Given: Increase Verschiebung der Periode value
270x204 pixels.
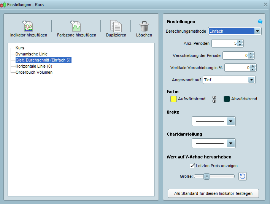Looking at the screenshot, I should [x=251, y=54].
